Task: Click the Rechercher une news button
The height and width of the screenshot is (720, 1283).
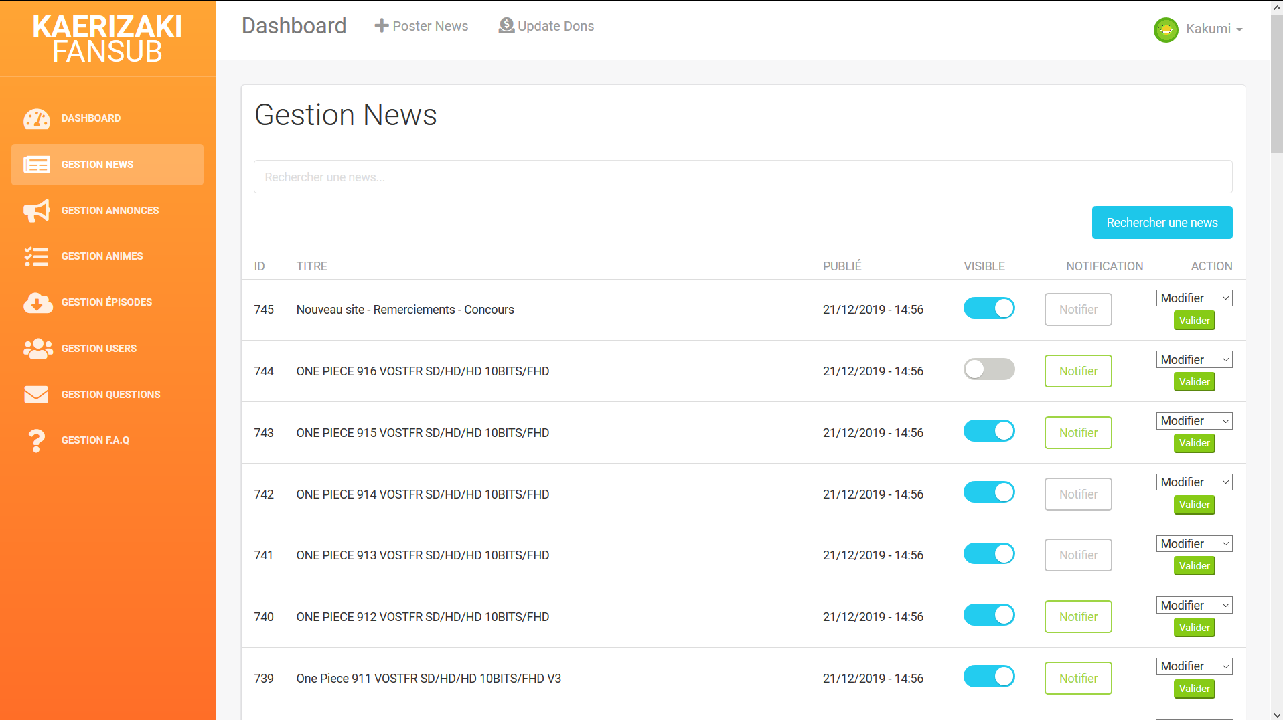Action: point(1162,223)
